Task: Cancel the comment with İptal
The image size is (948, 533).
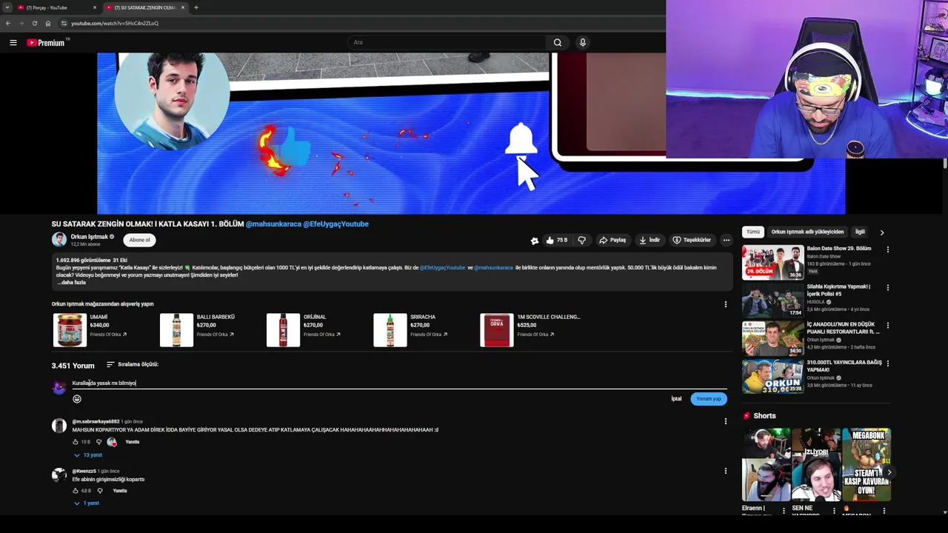Action: tap(676, 399)
